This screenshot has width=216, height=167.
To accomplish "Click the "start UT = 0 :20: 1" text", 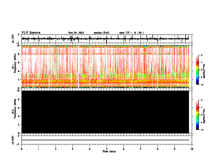I will (132, 33).
